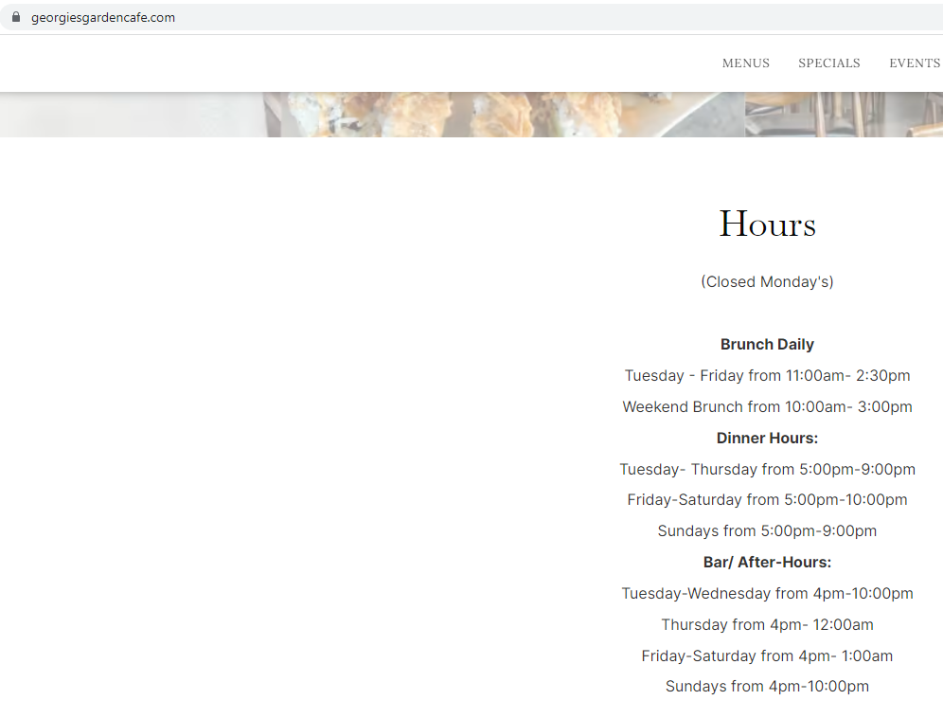Click Tuesday-Thursday 5:00pm-9:00pm dinner line
Image resolution: width=943 pixels, height=718 pixels.
(767, 470)
